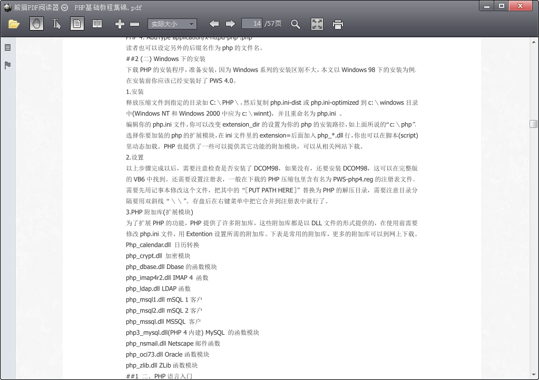
Task: Go to the previous page
Action: pos(214,24)
